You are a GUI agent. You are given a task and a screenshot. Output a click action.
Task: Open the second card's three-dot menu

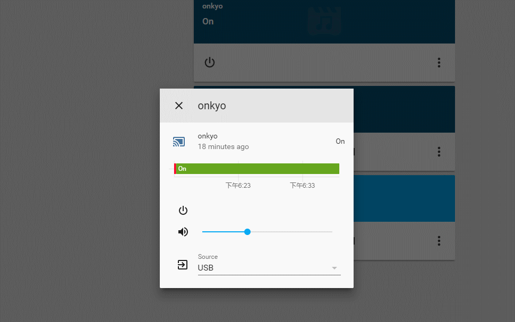click(x=439, y=152)
